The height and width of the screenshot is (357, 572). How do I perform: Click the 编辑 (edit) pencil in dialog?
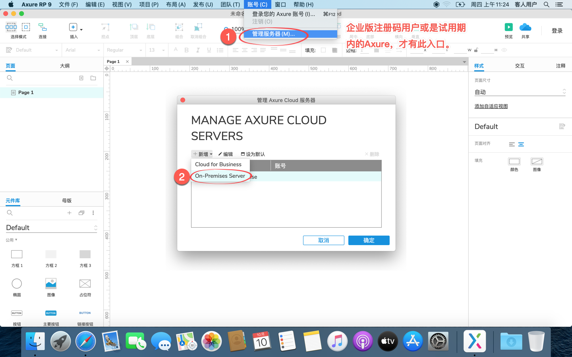(x=226, y=154)
